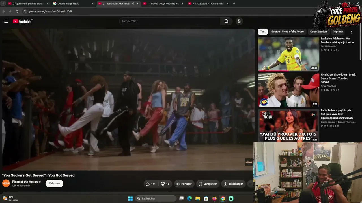This screenshot has width=362, height=203.
Task: Click the video player to pause
Action: tap(129, 100)
